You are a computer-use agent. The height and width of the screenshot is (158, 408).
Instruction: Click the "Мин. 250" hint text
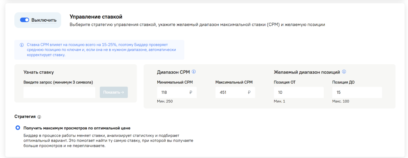point(165,101)
